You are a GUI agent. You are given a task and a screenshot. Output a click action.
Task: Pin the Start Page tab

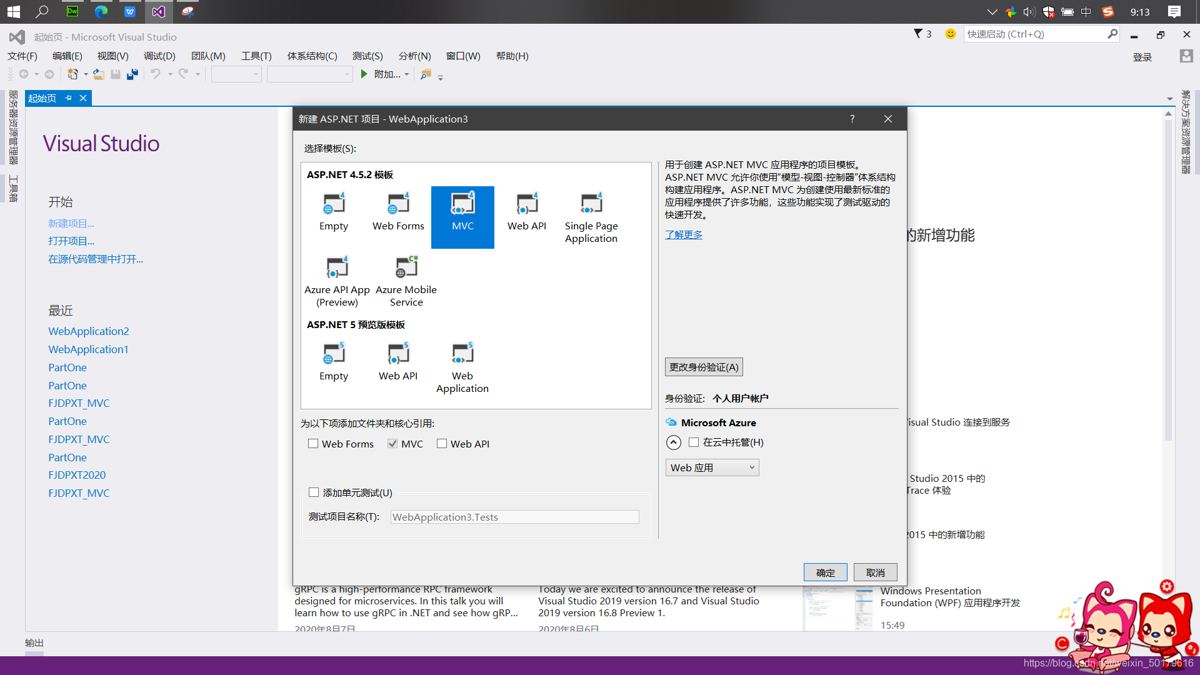pyautogui.click(x=69, y=98)
